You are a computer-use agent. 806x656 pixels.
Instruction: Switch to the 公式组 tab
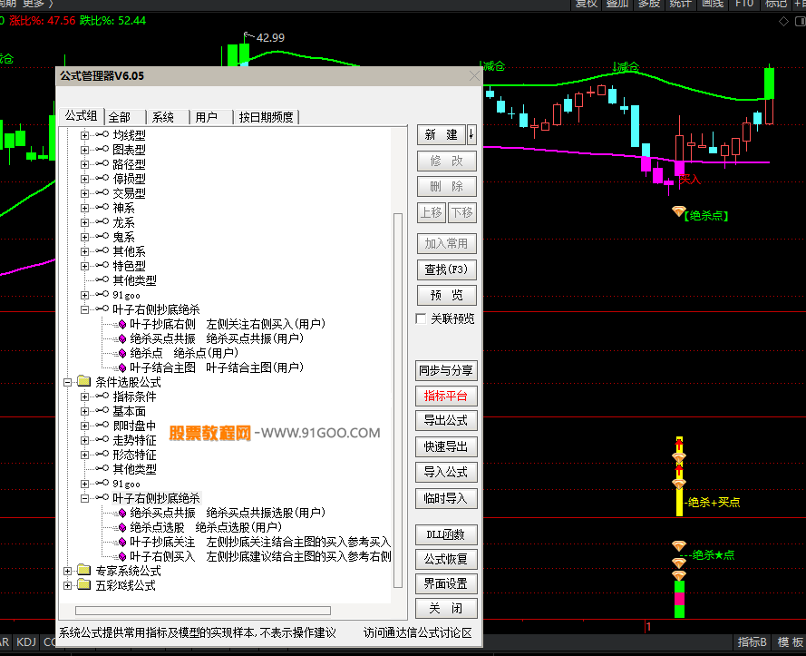click(82, 116)
